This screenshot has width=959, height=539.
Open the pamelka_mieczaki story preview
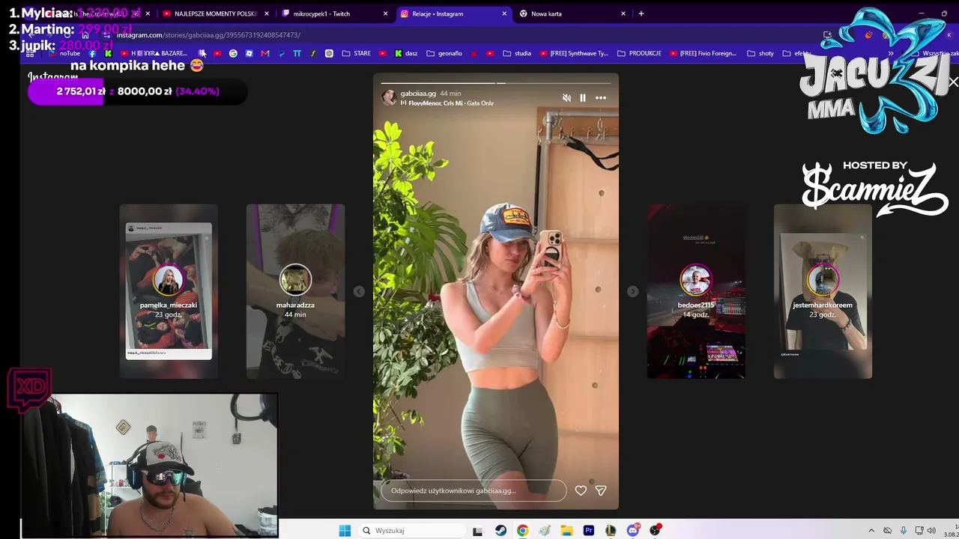[169, 291]
